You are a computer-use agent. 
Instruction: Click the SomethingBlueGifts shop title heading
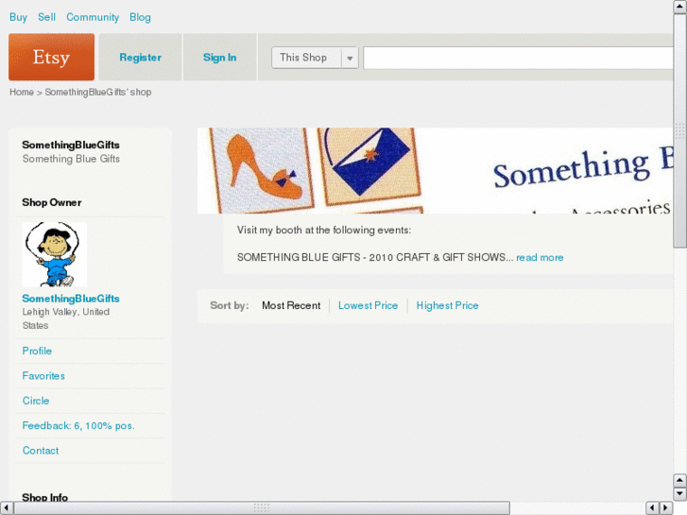(71, 145)
